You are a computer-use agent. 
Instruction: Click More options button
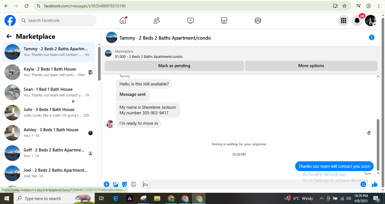tap(311, 66)
